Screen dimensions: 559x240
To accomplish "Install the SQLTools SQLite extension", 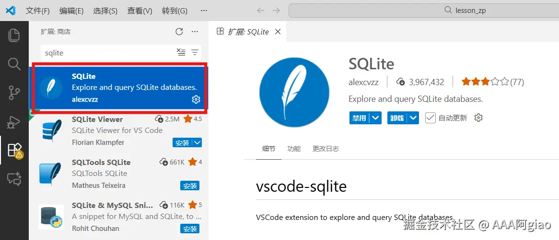I will point(190,185).
